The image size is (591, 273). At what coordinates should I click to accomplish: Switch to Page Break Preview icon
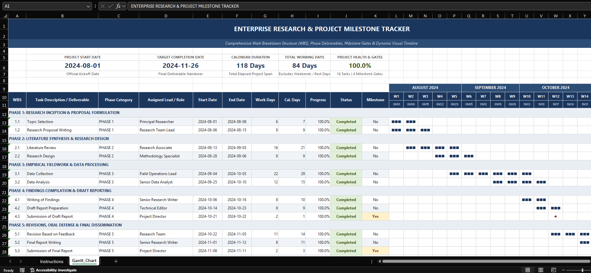click(554, 270)
